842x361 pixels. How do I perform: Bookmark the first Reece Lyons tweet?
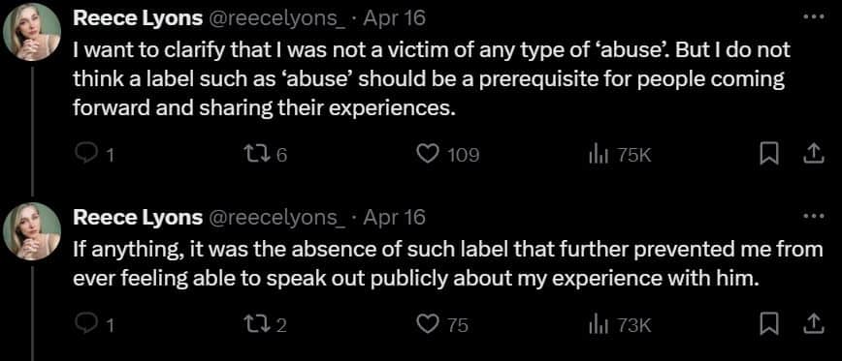(769, 155)
